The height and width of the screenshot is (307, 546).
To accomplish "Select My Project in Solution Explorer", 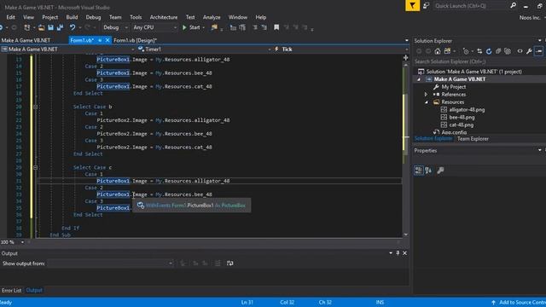I will click(453, 87).
